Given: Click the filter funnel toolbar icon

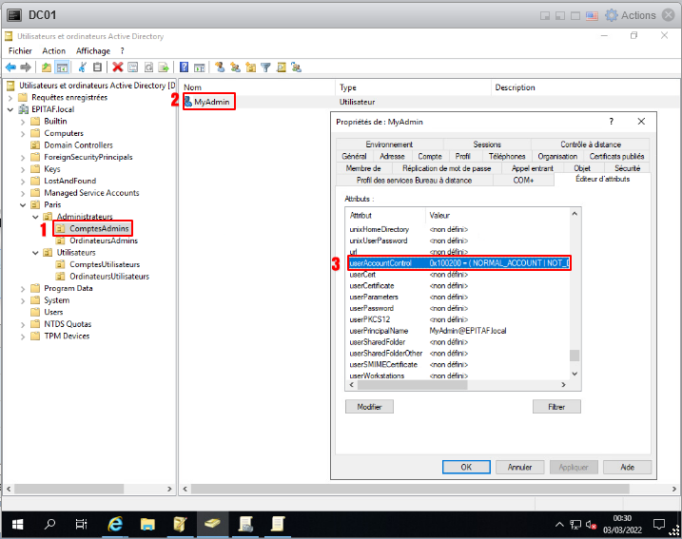Looking at the screenshot, I should [x=266, y=67].
